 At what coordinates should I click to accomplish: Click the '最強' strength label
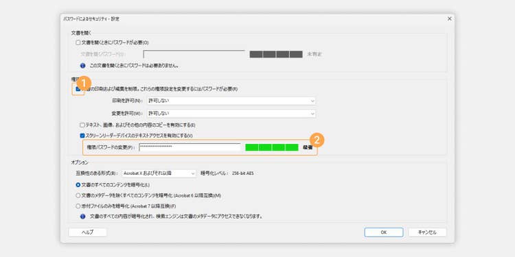click(308, 147)
